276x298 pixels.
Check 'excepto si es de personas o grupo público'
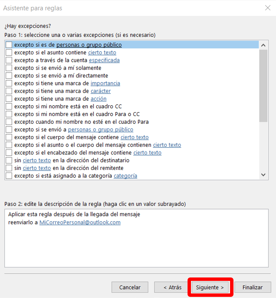coord(9,45)
